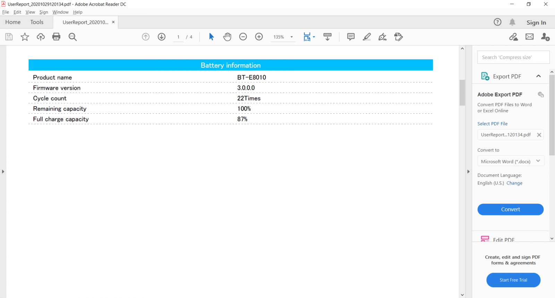Click the page number input field
555x298 pixels.
pyautogui.click(x=178, y=37)
